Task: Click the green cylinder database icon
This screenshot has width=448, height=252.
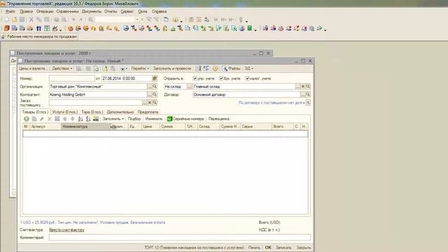Action: pyautogui.click(x=249, y=28)
